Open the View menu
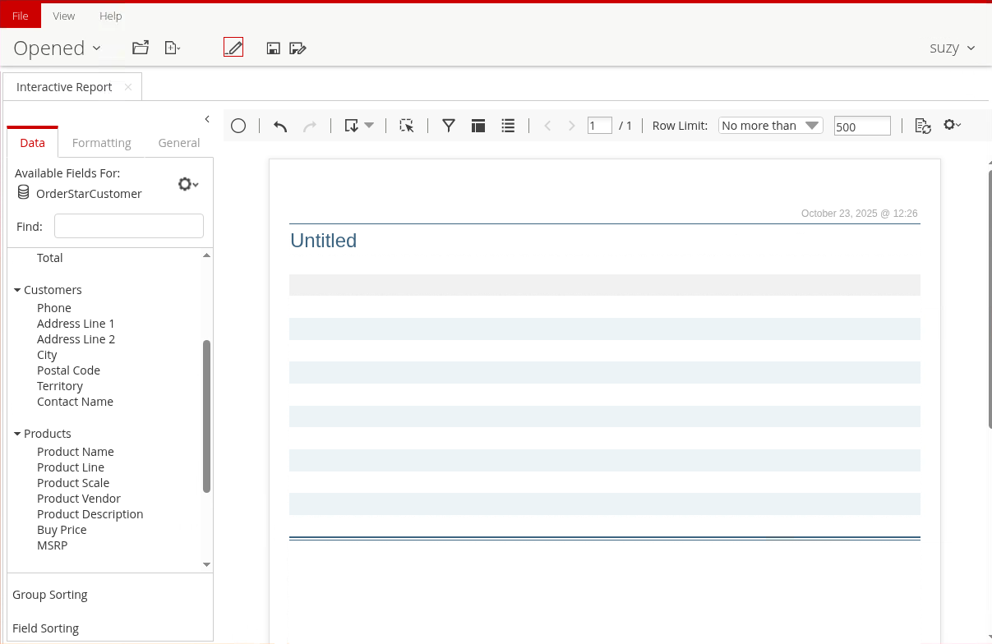This screenshot has width=992, height=644. click(x=63, y=16)
